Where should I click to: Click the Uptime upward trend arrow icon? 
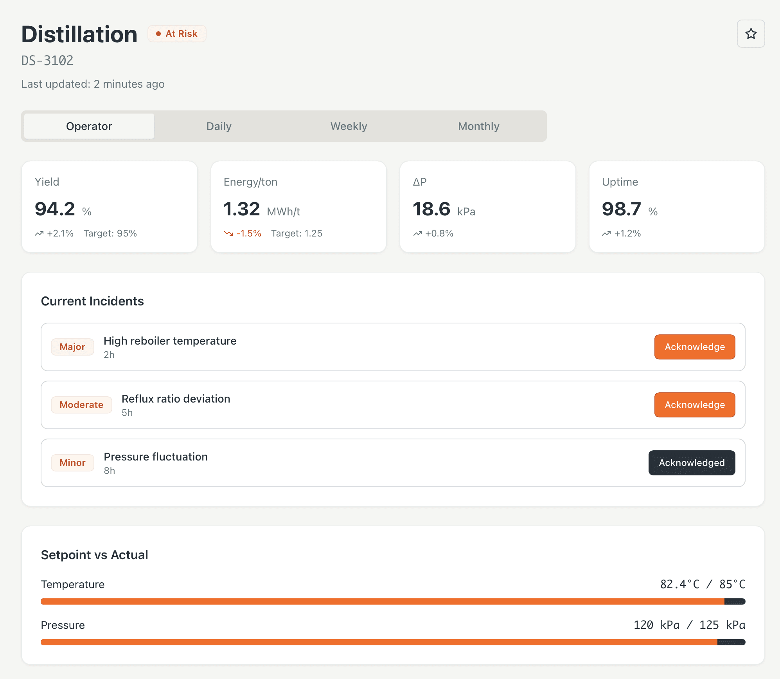606,234
